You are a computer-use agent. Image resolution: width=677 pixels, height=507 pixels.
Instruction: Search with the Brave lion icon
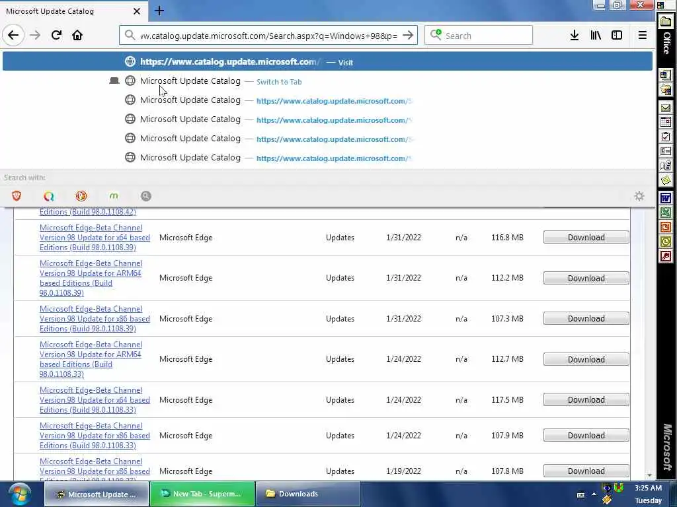[17, 196]
